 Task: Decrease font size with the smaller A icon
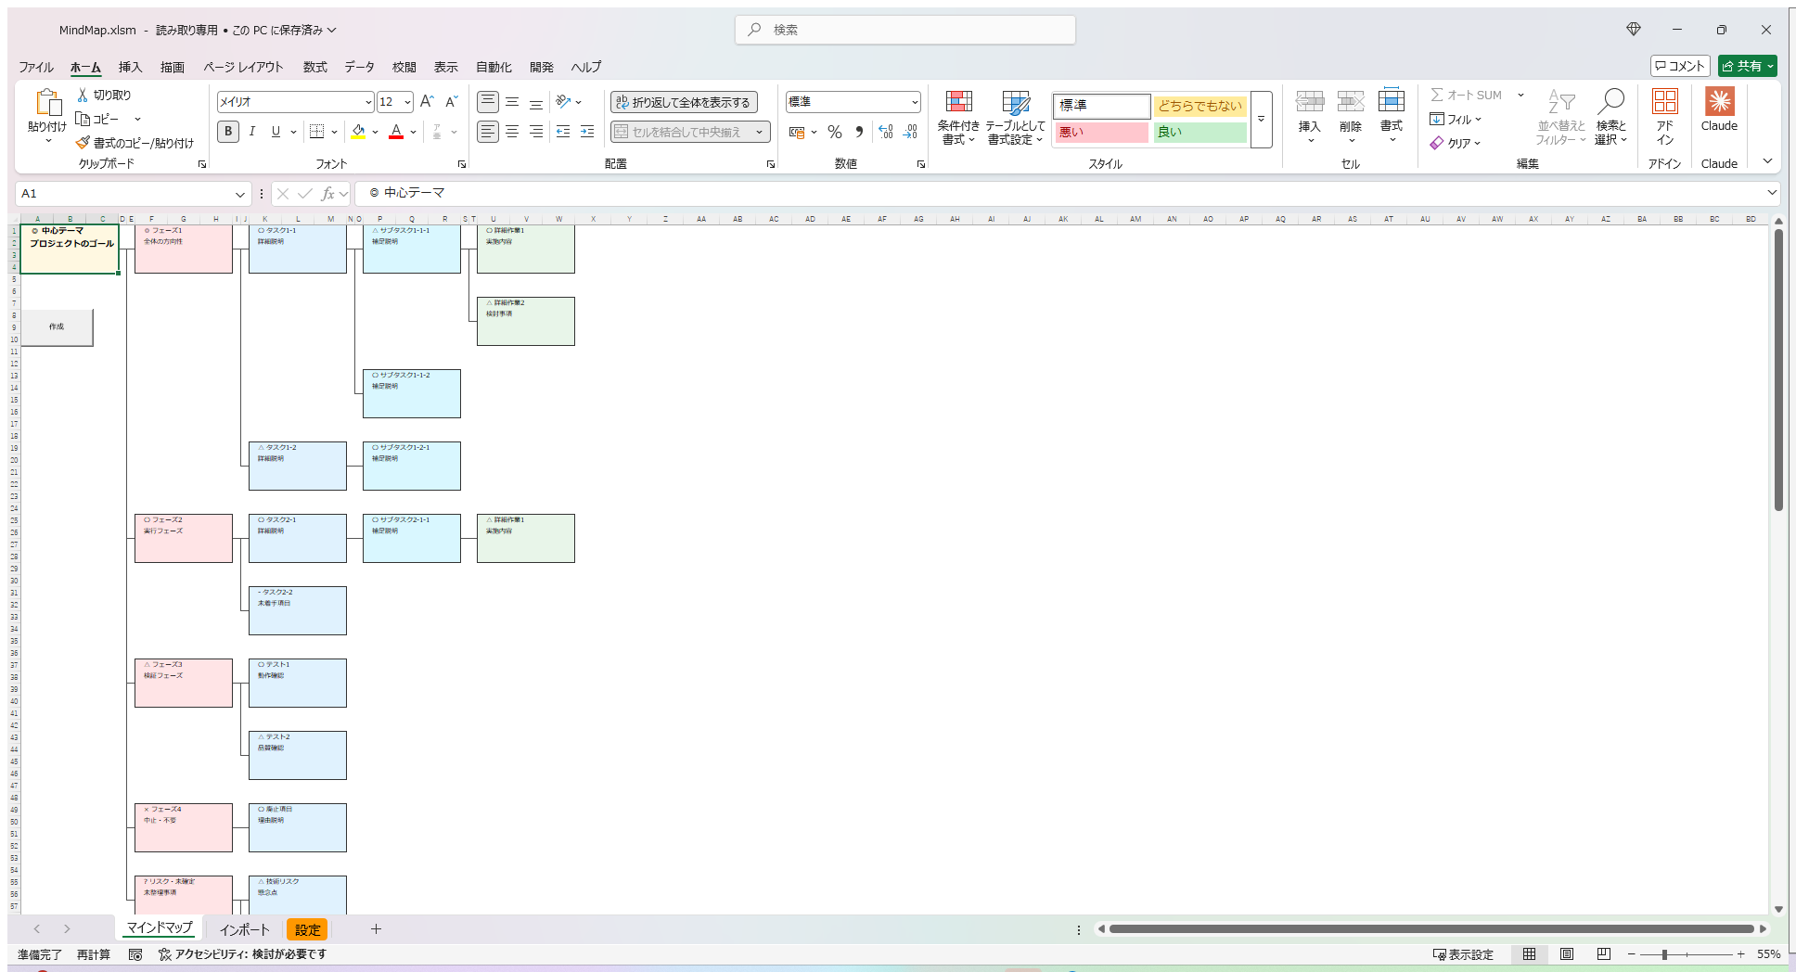tap(452, 102)
